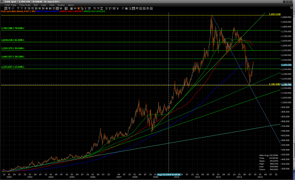Open the Studies menu
The height and width of the screenshot is (180, 295).
point(61,5)
